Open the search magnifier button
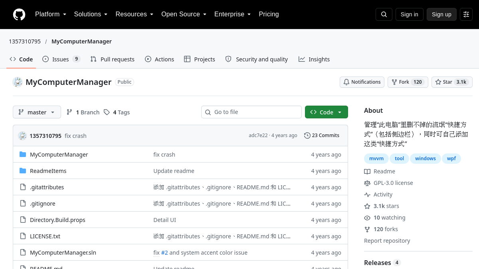Viewport: 479px width, 269px height. [x=384, y=14]
